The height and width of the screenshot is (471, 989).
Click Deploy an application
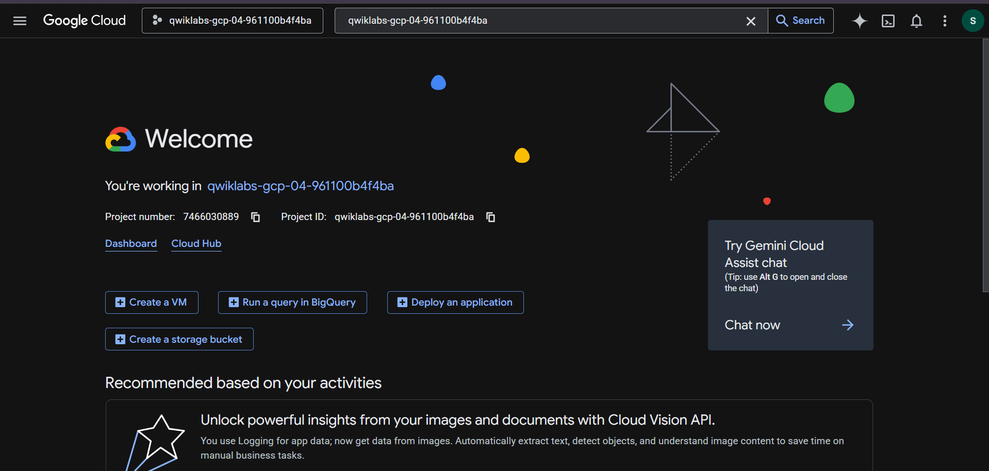[x=455, y=302]
